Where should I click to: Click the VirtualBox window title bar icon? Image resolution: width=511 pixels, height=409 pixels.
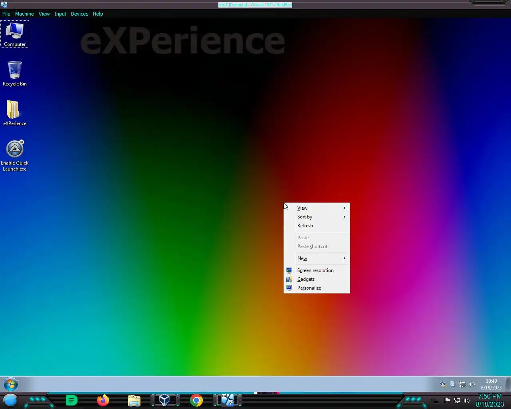[4, 5]
